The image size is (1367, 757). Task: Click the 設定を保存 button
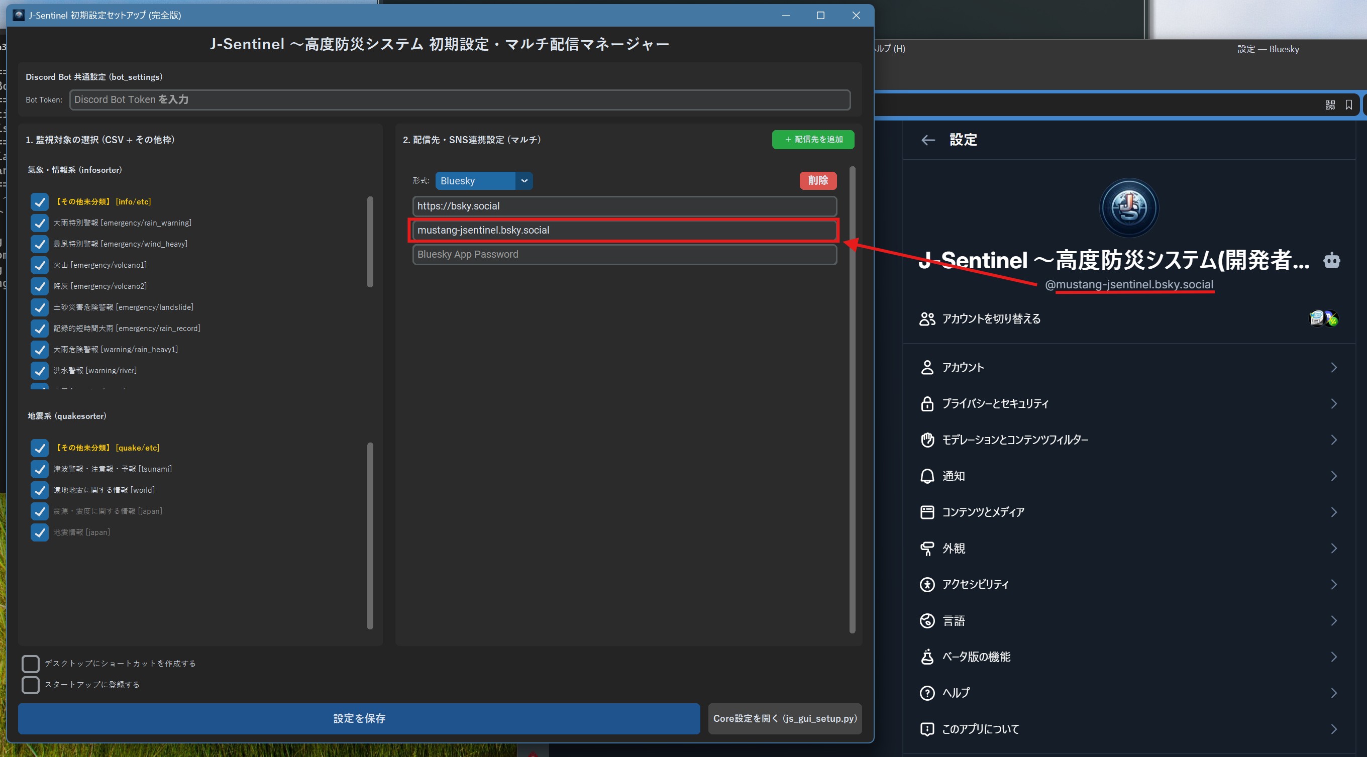(359, 718)
